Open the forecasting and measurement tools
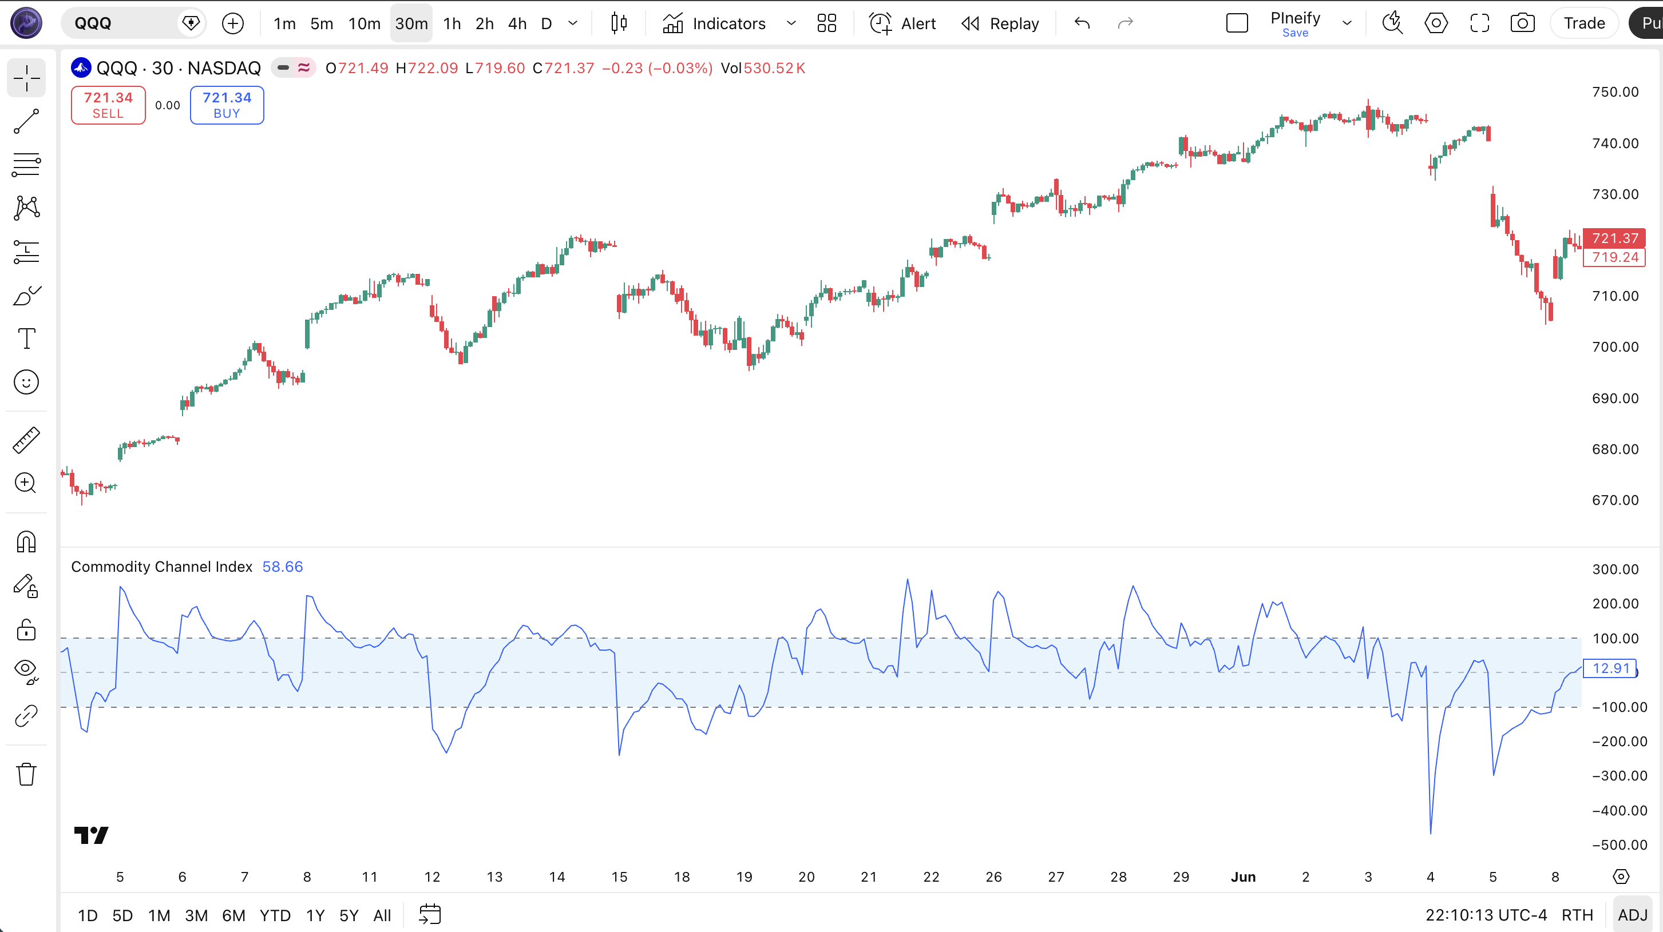This screenshot has width=1663, height=932. point(26,252)
